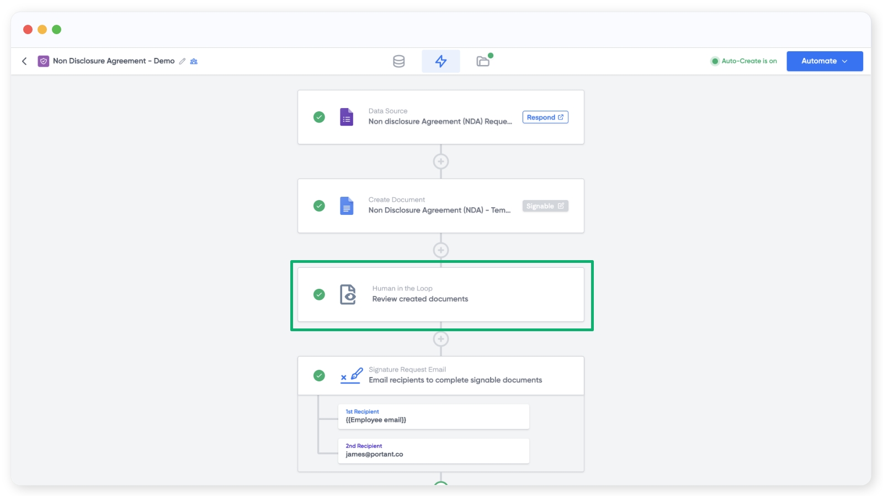This screenshot has height=496, width=883.
Task: Select the lightning bolt Workflow tab
Action: tap(440, 61)
